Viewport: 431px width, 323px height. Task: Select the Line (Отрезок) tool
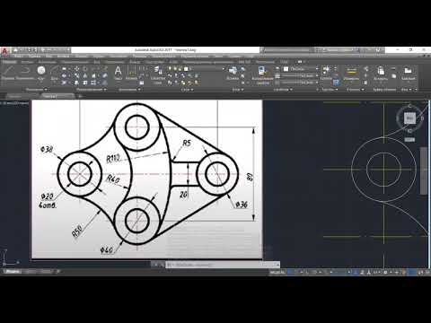point(8,72)
